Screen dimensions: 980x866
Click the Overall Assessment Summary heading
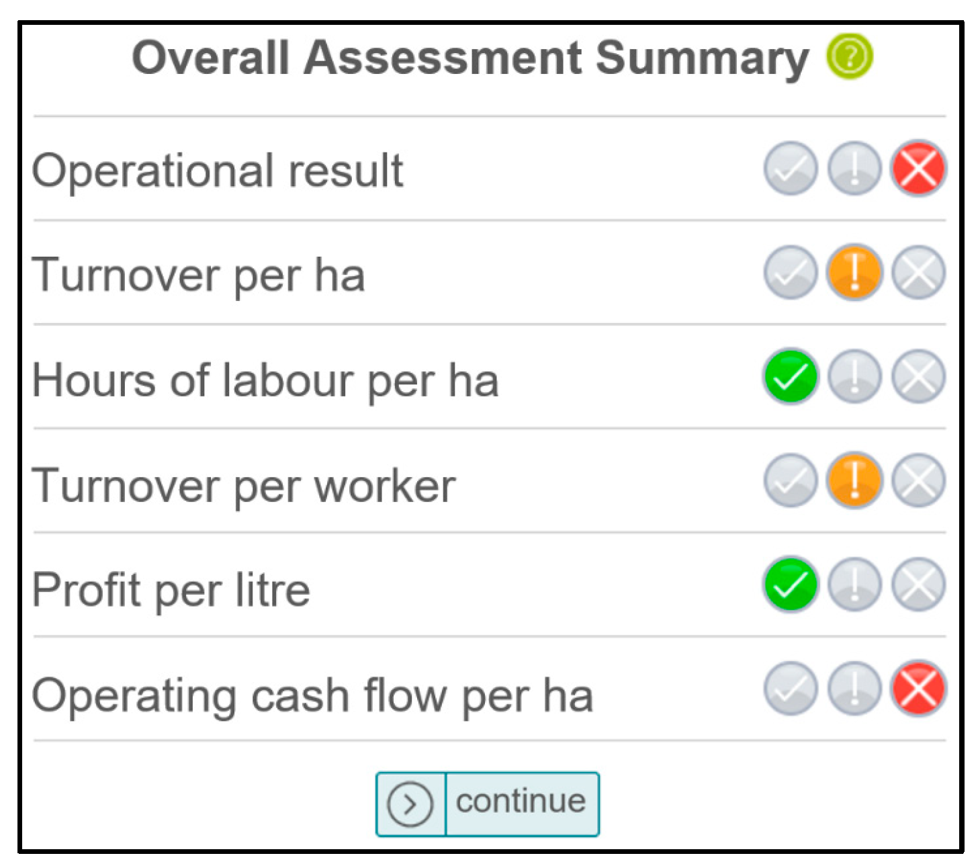[470, 58]
